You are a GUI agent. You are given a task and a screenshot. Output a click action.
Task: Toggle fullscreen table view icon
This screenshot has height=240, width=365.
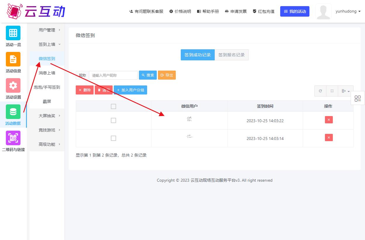[332, 91]
